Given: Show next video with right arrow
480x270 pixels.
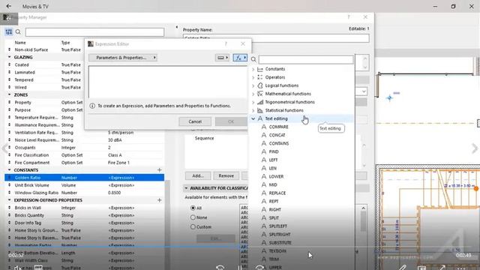Looking at the screenshot, I should click(475, 149).
